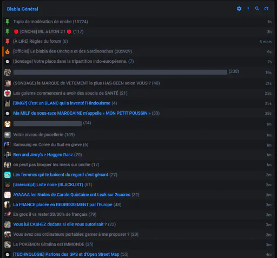The height and width of the screenshot is (258, 277).
Task: Open Ben and Jerry's > Haggen Dasz topic
Action: point(43,155)
